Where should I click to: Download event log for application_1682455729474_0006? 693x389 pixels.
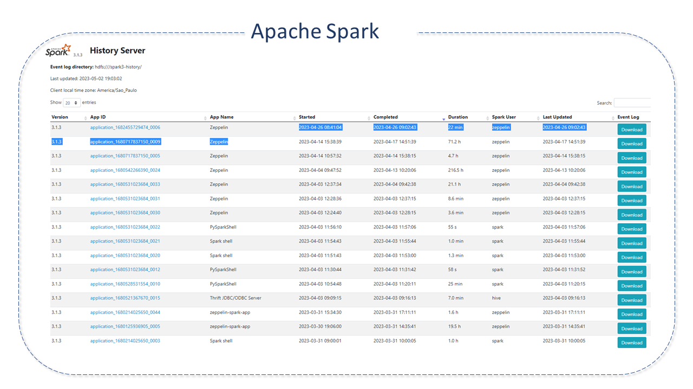click(x=632, y=130)
